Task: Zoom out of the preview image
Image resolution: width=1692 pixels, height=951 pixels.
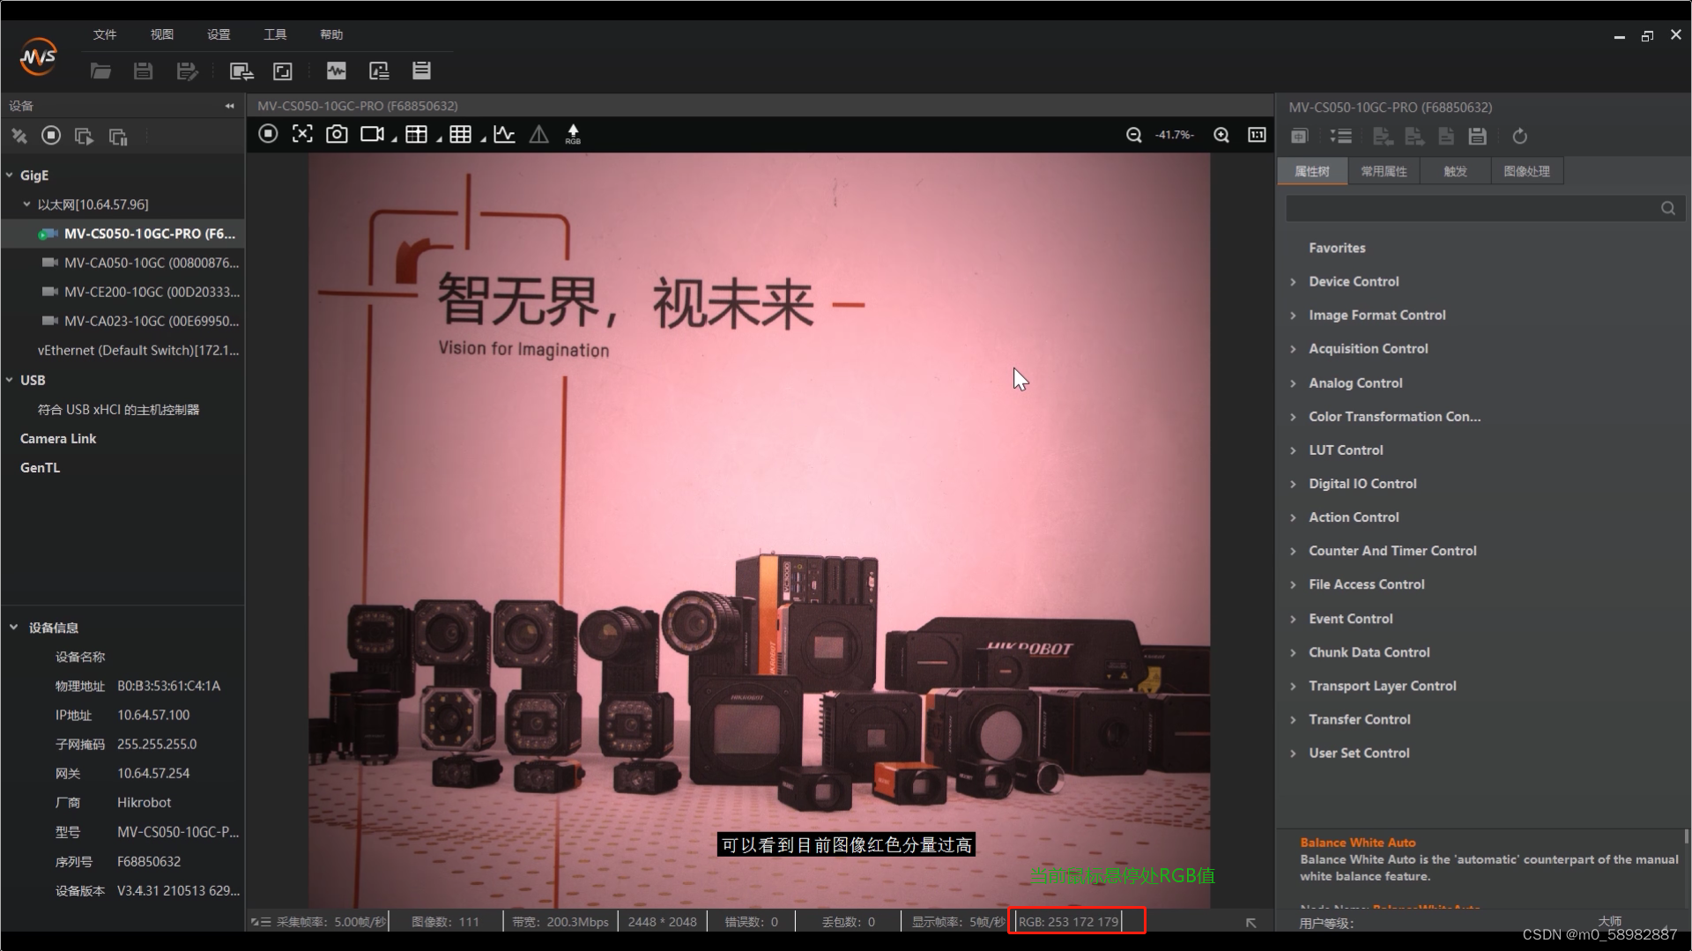Action: 1134,135
